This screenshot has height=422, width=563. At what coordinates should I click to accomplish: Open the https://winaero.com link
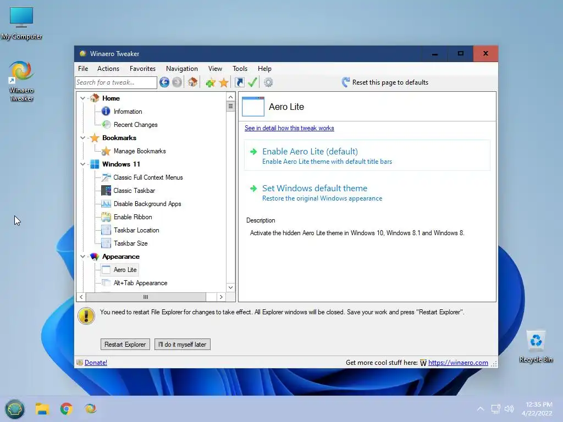(x=458, y=363)
